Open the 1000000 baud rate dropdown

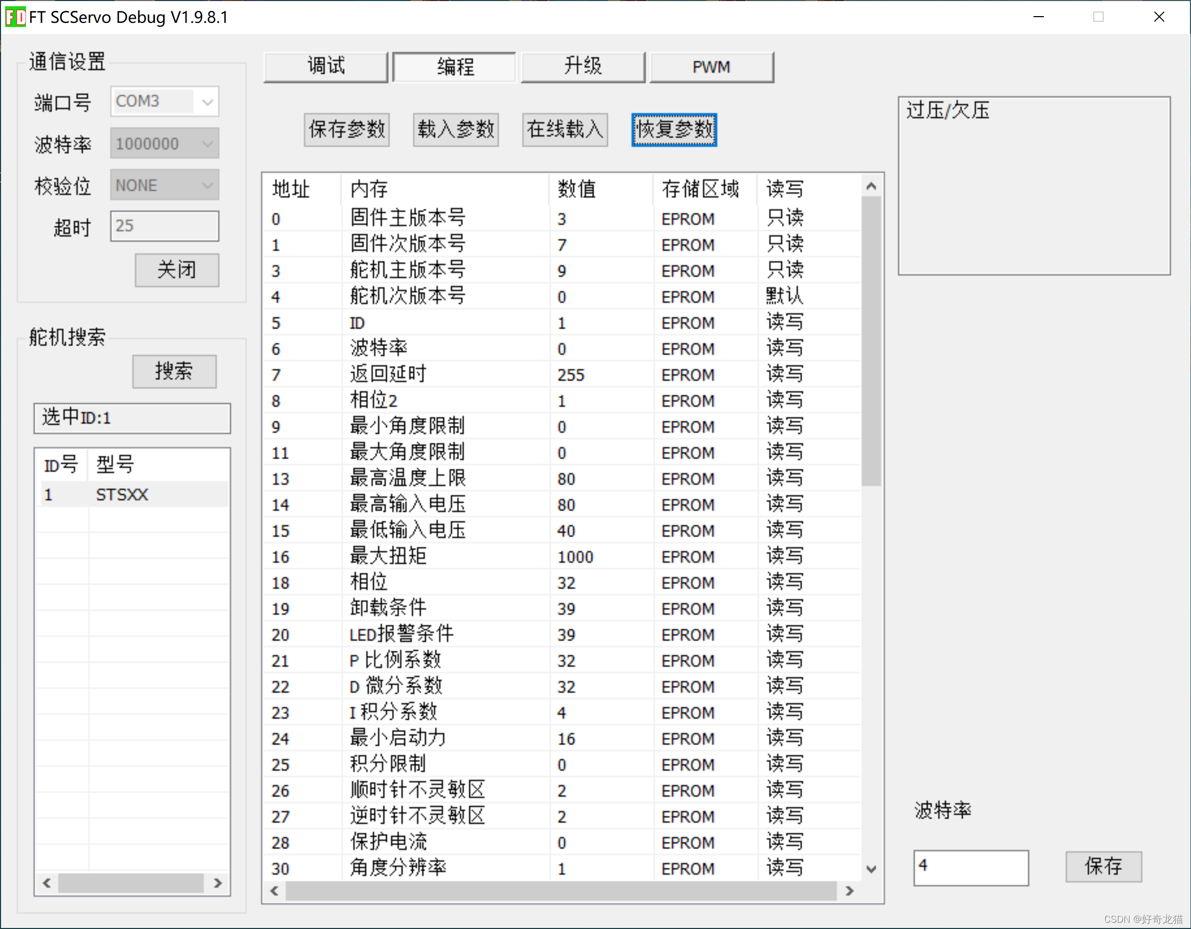click(x=207, y=143)
